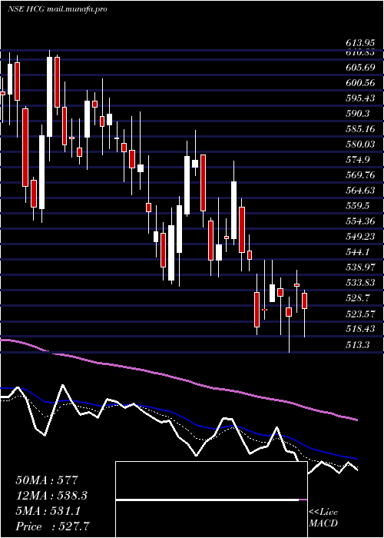Click the 538.97 price axis label
This screenshot has height=538, width=384.
tap(359, 267)
